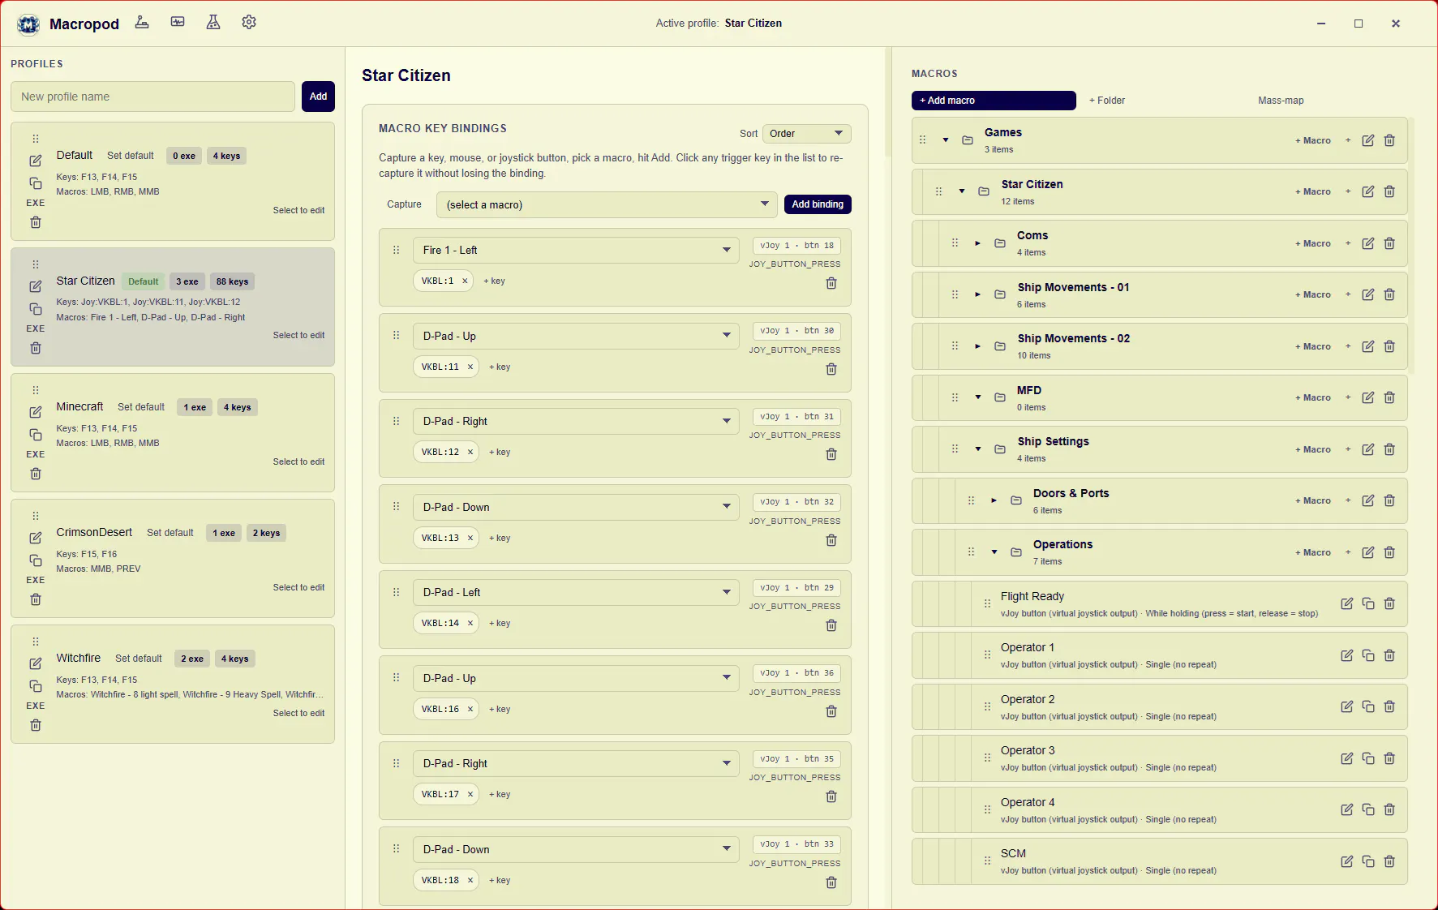Delete the Doors & Ports folder
The width and height of the screenshot is (1438, 910).
tap(1389, 500)
